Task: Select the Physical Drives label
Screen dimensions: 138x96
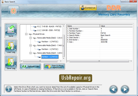Action: (39, 34)
